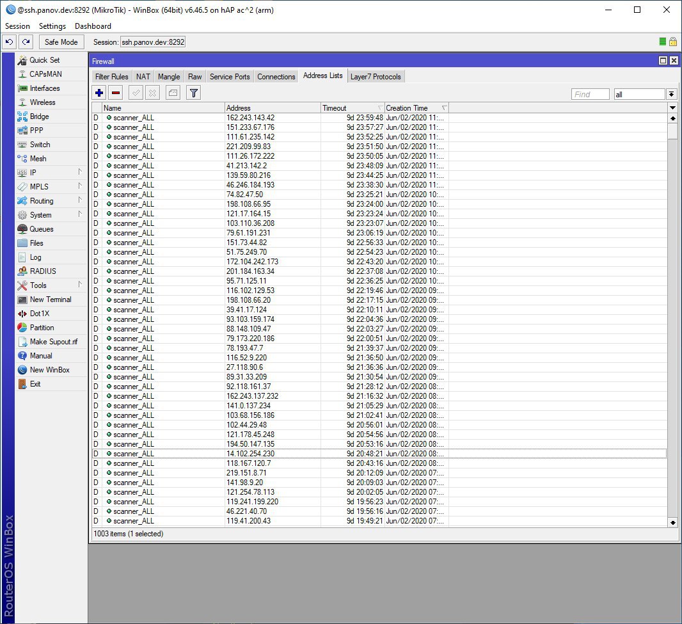Open the Partition sidebar item
The height and width of the screenshot is (624, 682).
[x=51, y=327]
